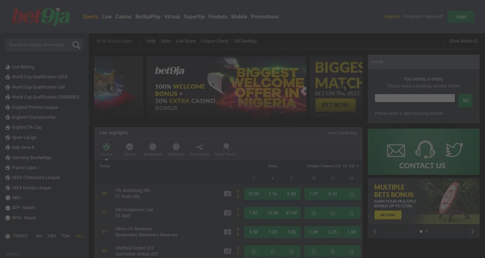Open stats icon for VfL Wolfsburg SRL match
Viewport: 485px width, 258px height.
click(227, 194)
